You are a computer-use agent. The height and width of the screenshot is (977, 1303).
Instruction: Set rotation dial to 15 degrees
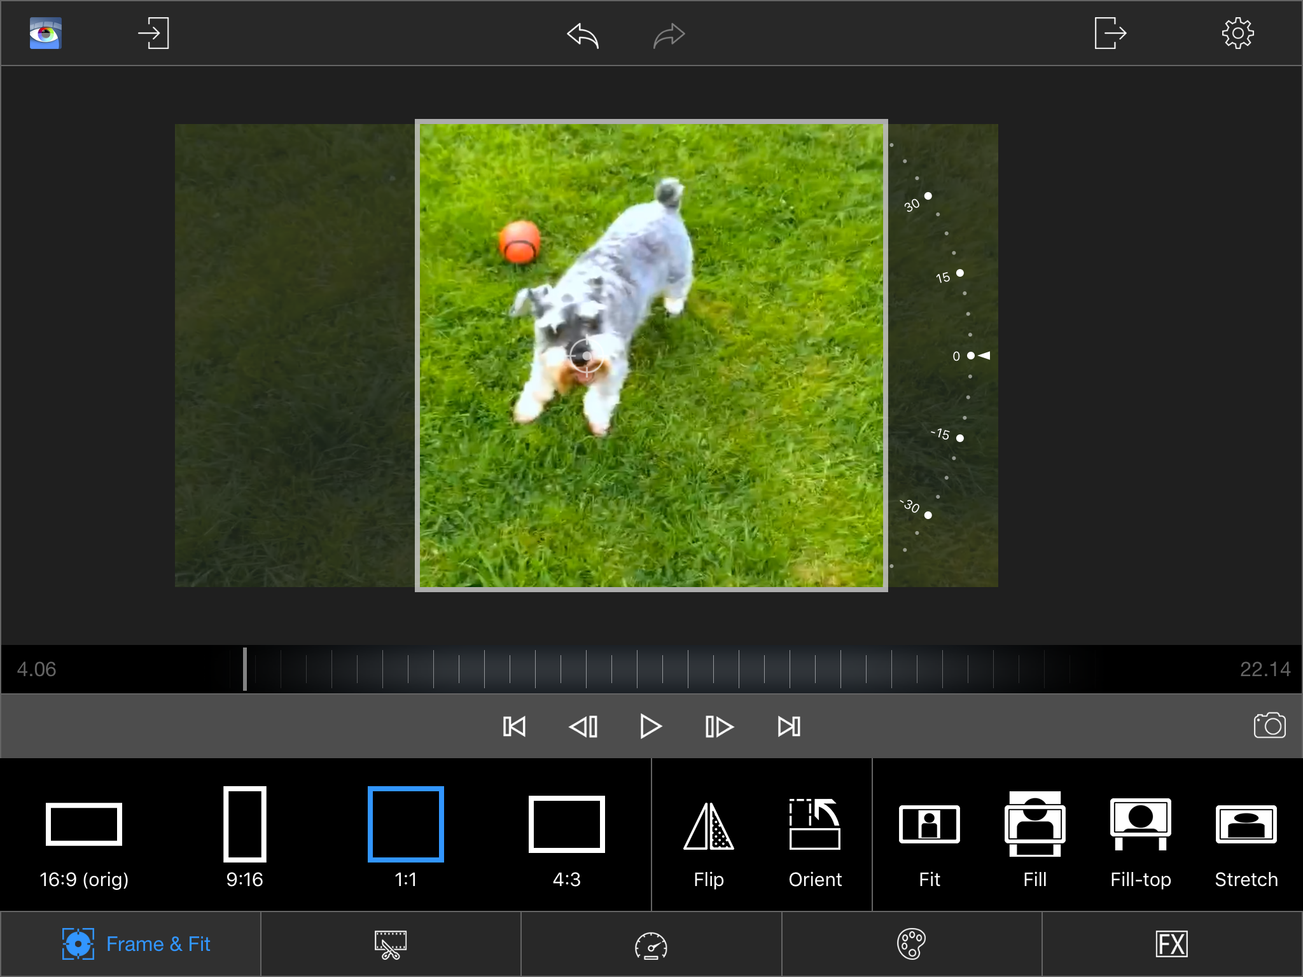point(960,273)
